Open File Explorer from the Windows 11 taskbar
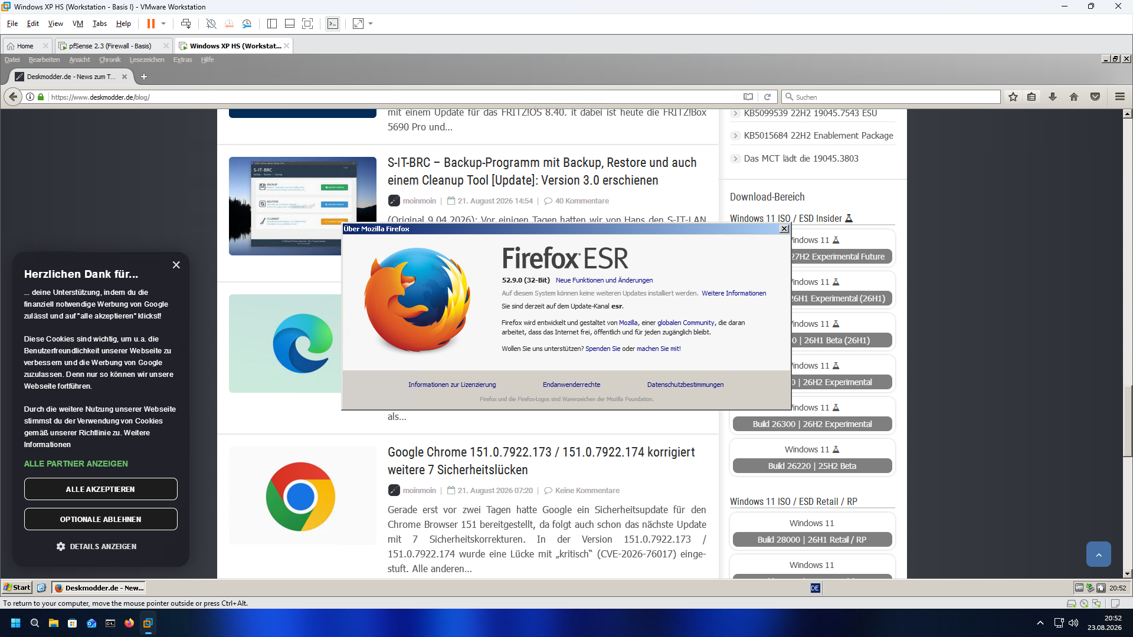The image size is (1133, 637). pos(53,623)
